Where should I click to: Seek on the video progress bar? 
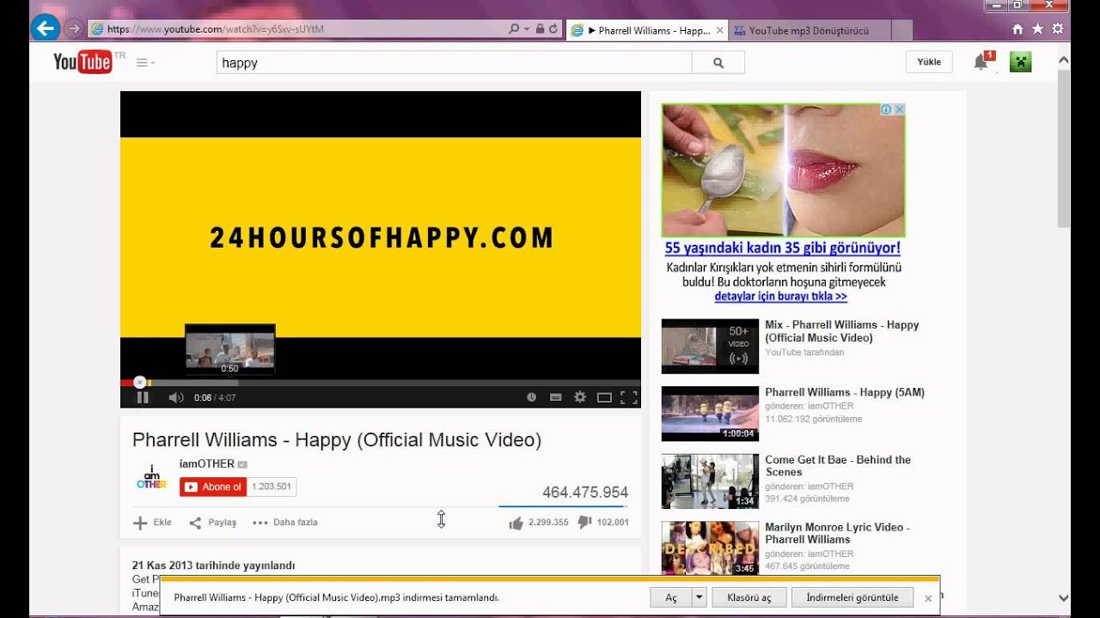[x=380, y=383]
